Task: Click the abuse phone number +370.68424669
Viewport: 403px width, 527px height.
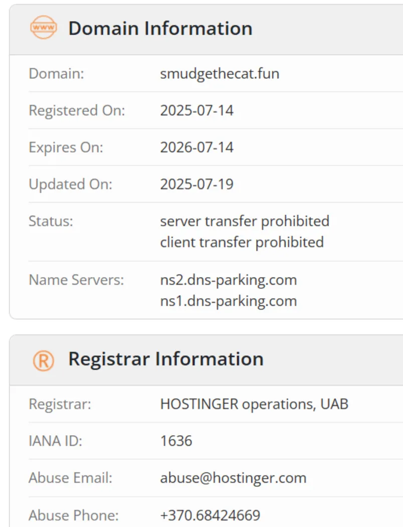Action: coord(210,515)
